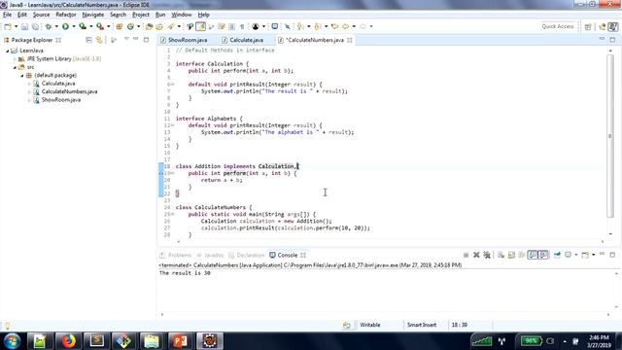Open the Back history dropdown arrow

(x=354, y=26)
